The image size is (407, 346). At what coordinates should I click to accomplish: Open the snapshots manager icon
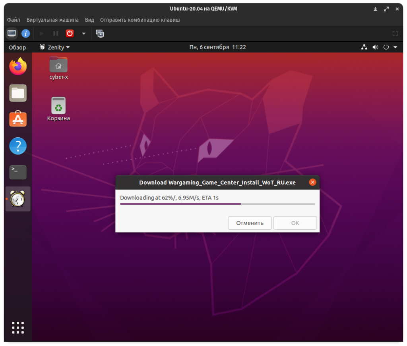click(100, 34)
